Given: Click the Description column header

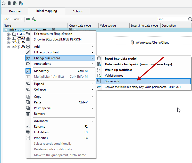Looking at the screenshot, I should tap(176, 26).
